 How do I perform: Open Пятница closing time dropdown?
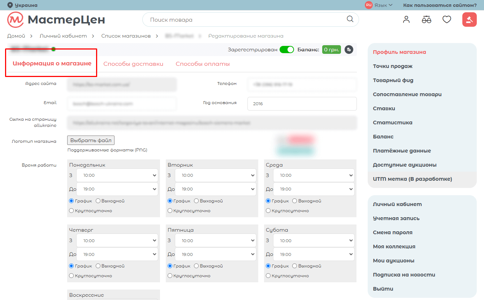[216, 254]
